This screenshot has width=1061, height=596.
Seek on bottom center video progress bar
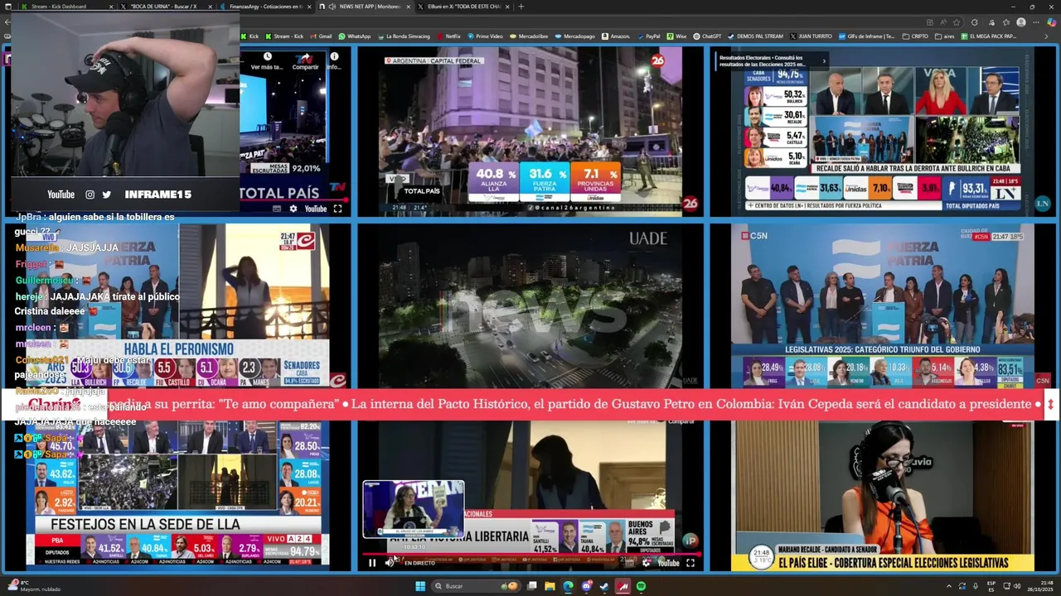click(532, 553)
